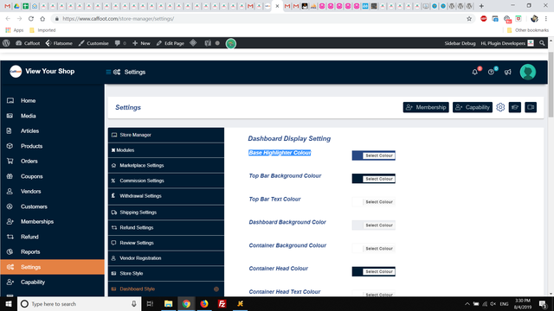This screenshot has height=311, width=554.
Task: Open Chrome from Windows taskbar
Action: [186, 303]
